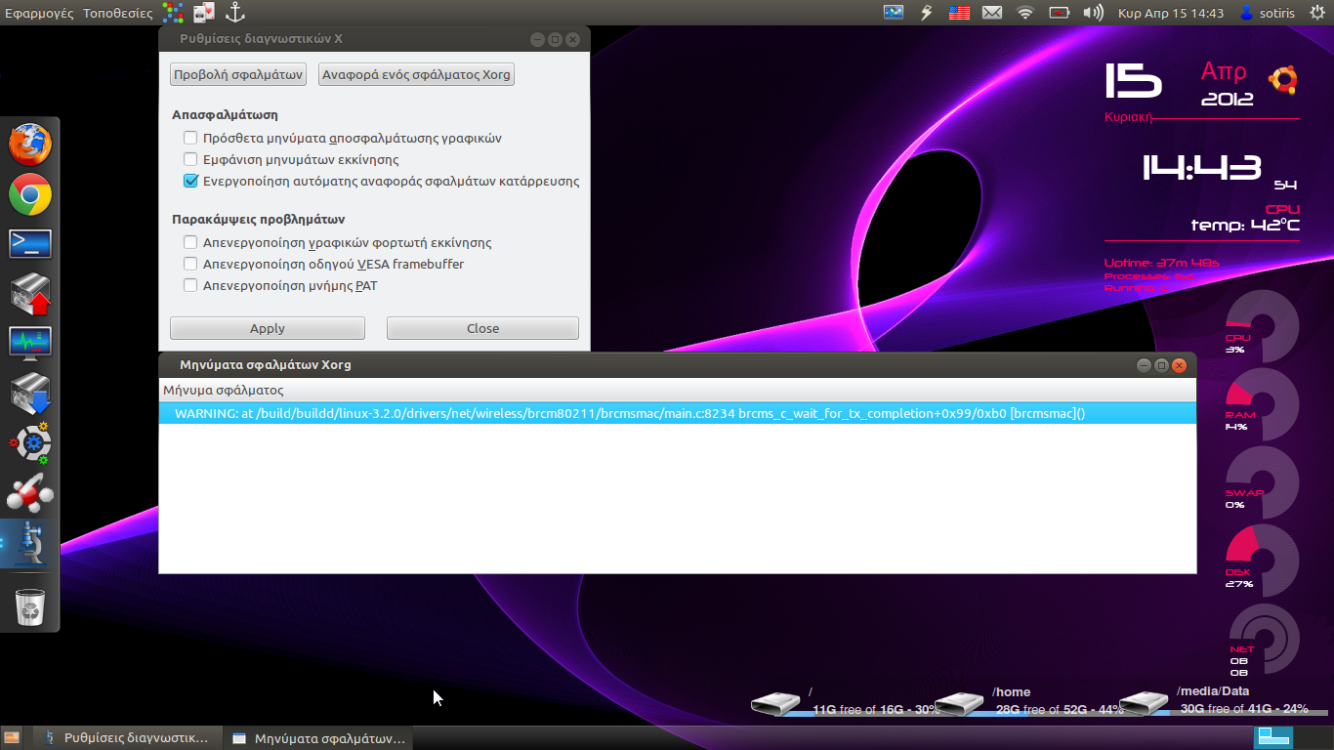
Task: Click the Προβολή σφαλμάτων button
Action: (x=238, y=74)
